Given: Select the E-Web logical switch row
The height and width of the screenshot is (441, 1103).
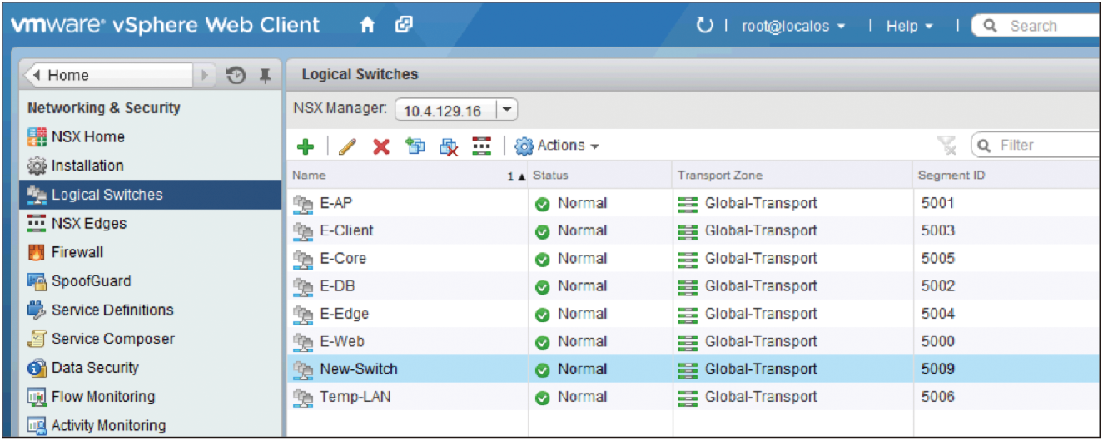Looking at the screenshot, I should tap(694, 341).
